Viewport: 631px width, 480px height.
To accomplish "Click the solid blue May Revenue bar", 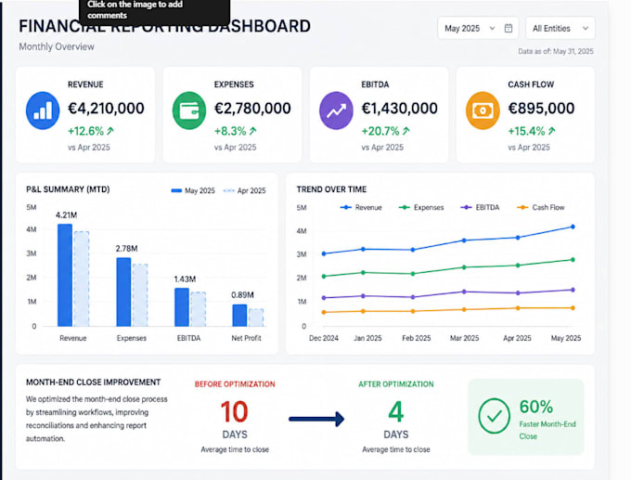I will (65, 275).
